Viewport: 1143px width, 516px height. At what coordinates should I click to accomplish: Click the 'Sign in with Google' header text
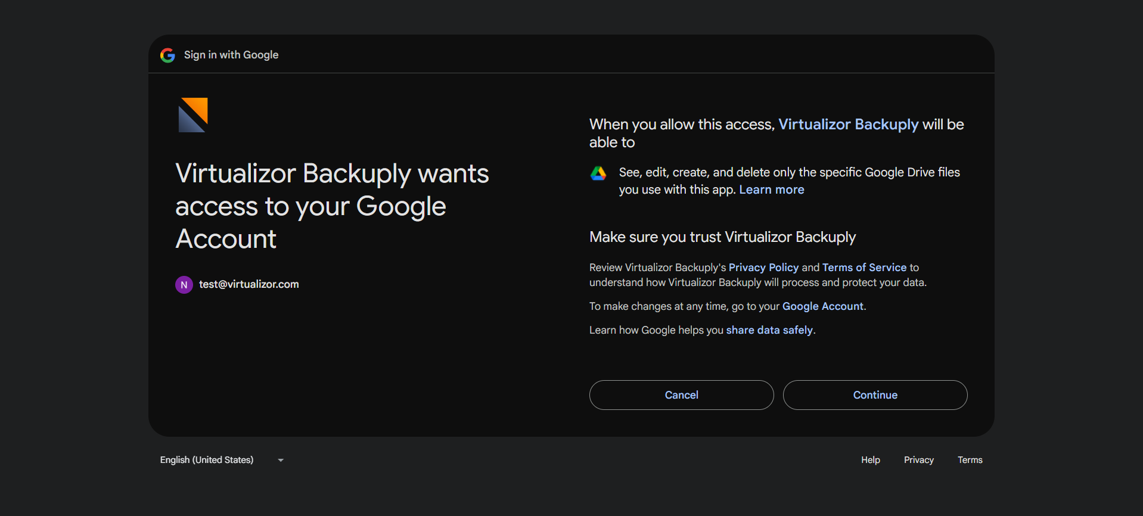point(231,55)
